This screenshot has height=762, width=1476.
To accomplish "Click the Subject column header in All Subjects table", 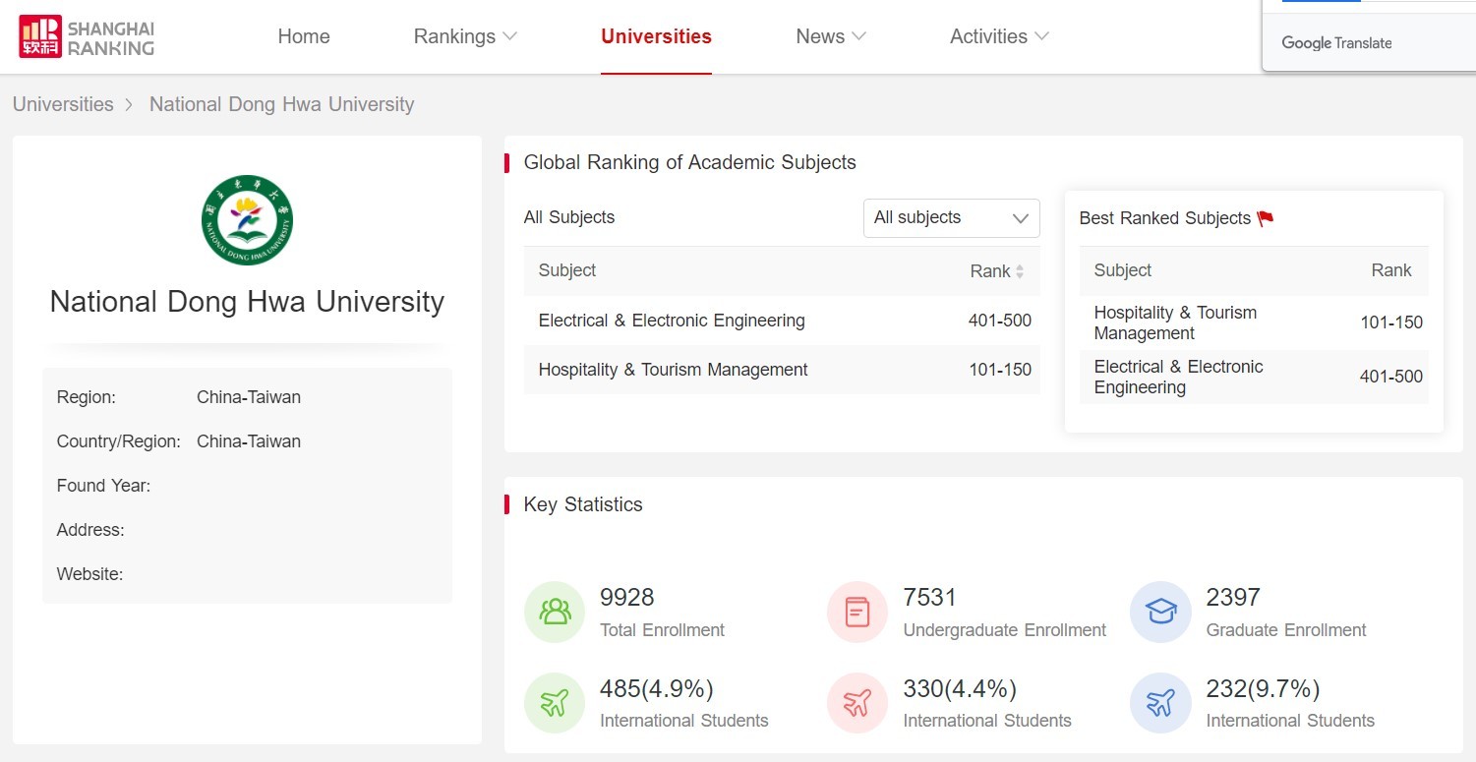I will [566, 270].
